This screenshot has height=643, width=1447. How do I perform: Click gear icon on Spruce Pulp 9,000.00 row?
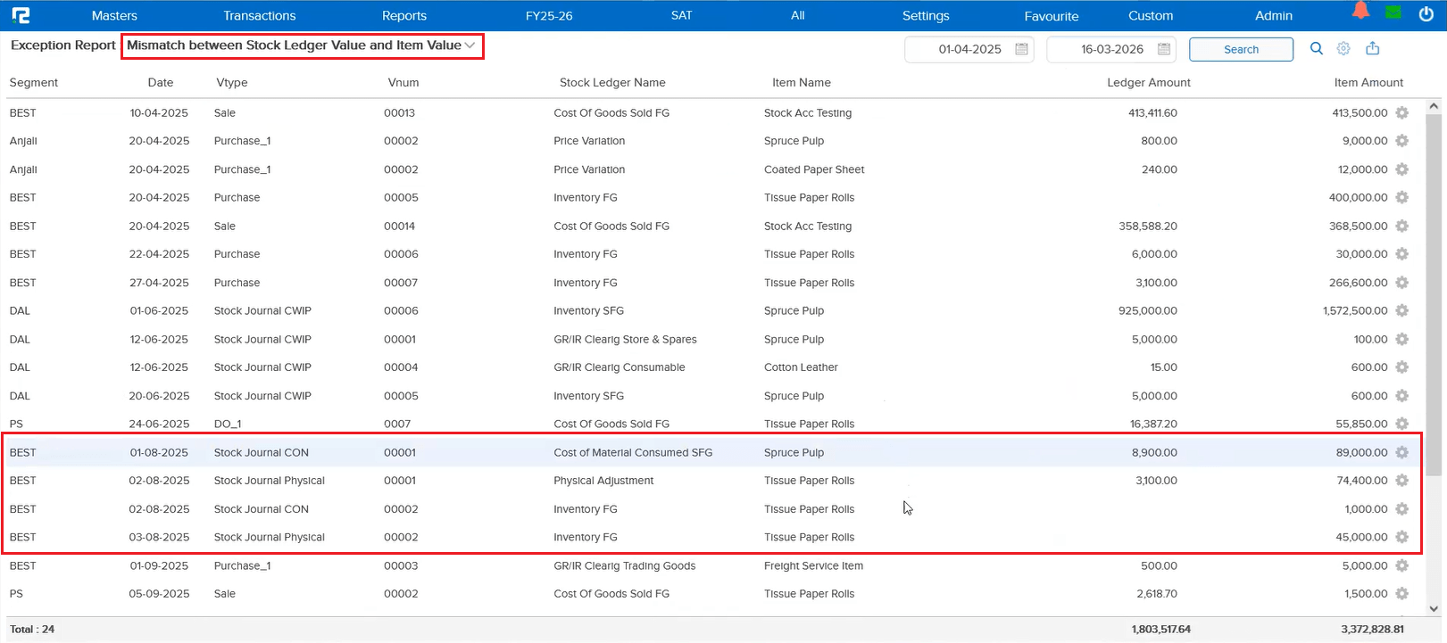1402,141
